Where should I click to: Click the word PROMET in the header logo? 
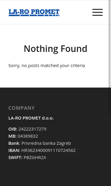tap(45, 12)
